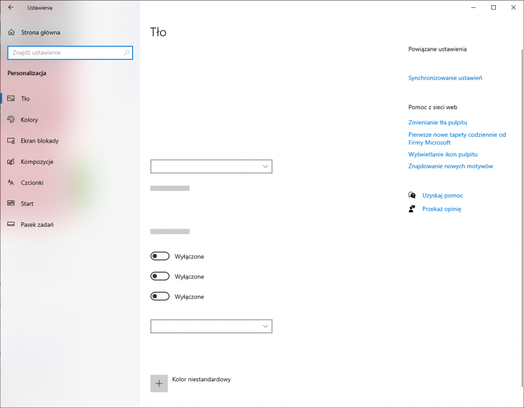Click the Znajdź ustawienie search field
The image size is (524, 408).
point(63,52)
